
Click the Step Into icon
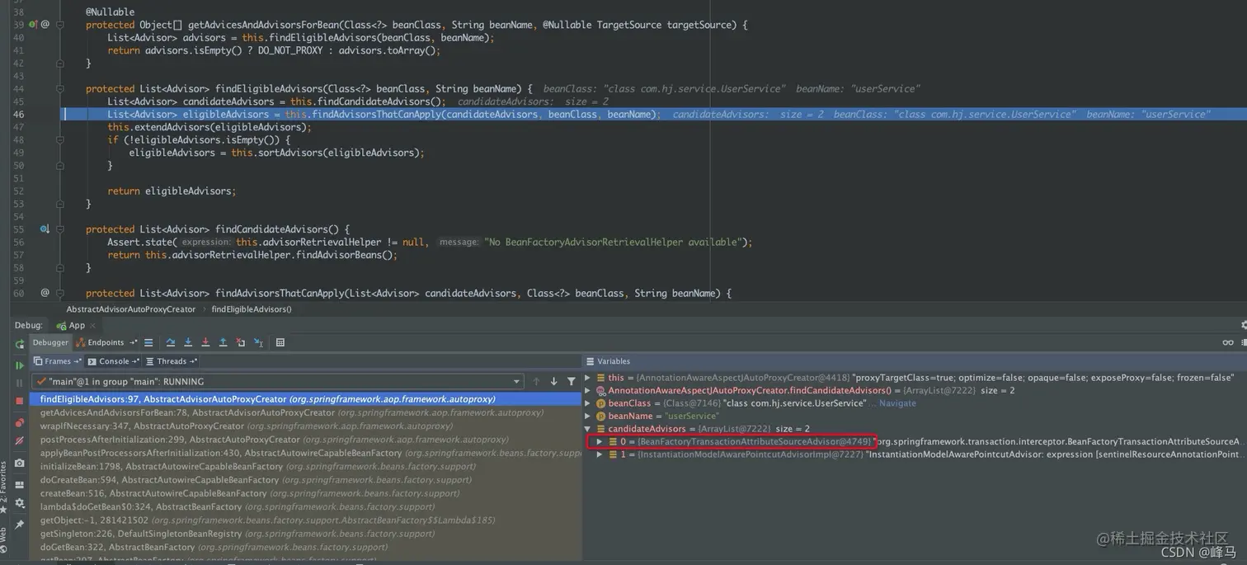pyautogui.click(x=188, y=342)
